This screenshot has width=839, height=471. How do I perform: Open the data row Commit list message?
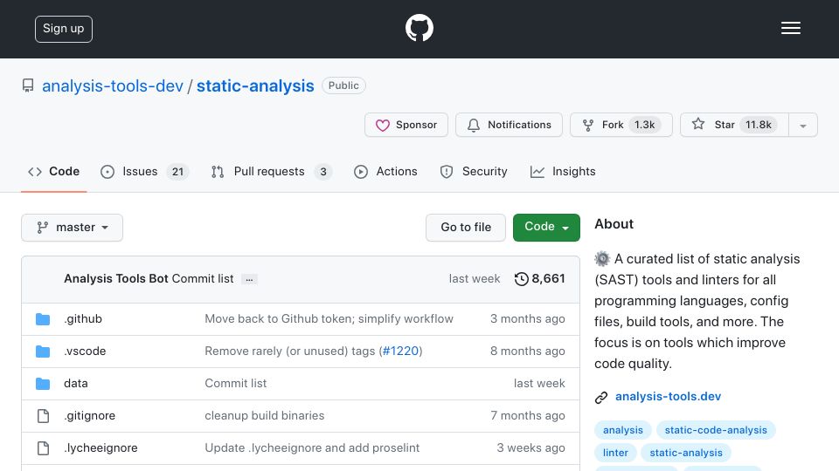(x=235, y=384)
